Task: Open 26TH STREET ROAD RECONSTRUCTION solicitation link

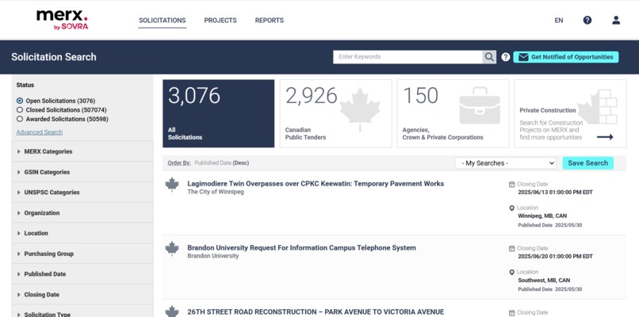Action: pos(316,311)
